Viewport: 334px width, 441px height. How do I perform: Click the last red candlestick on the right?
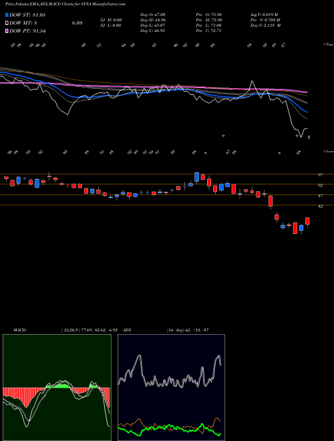(307, 221)
